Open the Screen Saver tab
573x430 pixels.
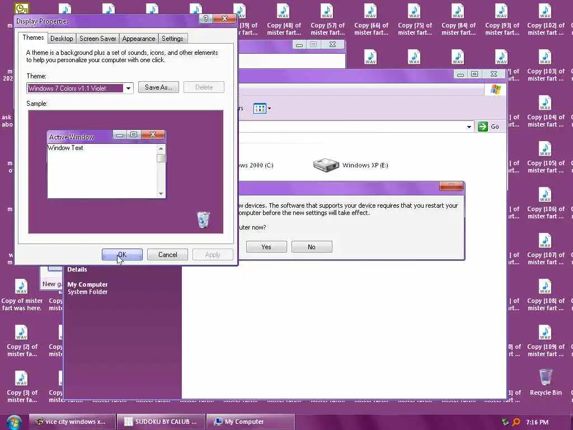(97, 39)
